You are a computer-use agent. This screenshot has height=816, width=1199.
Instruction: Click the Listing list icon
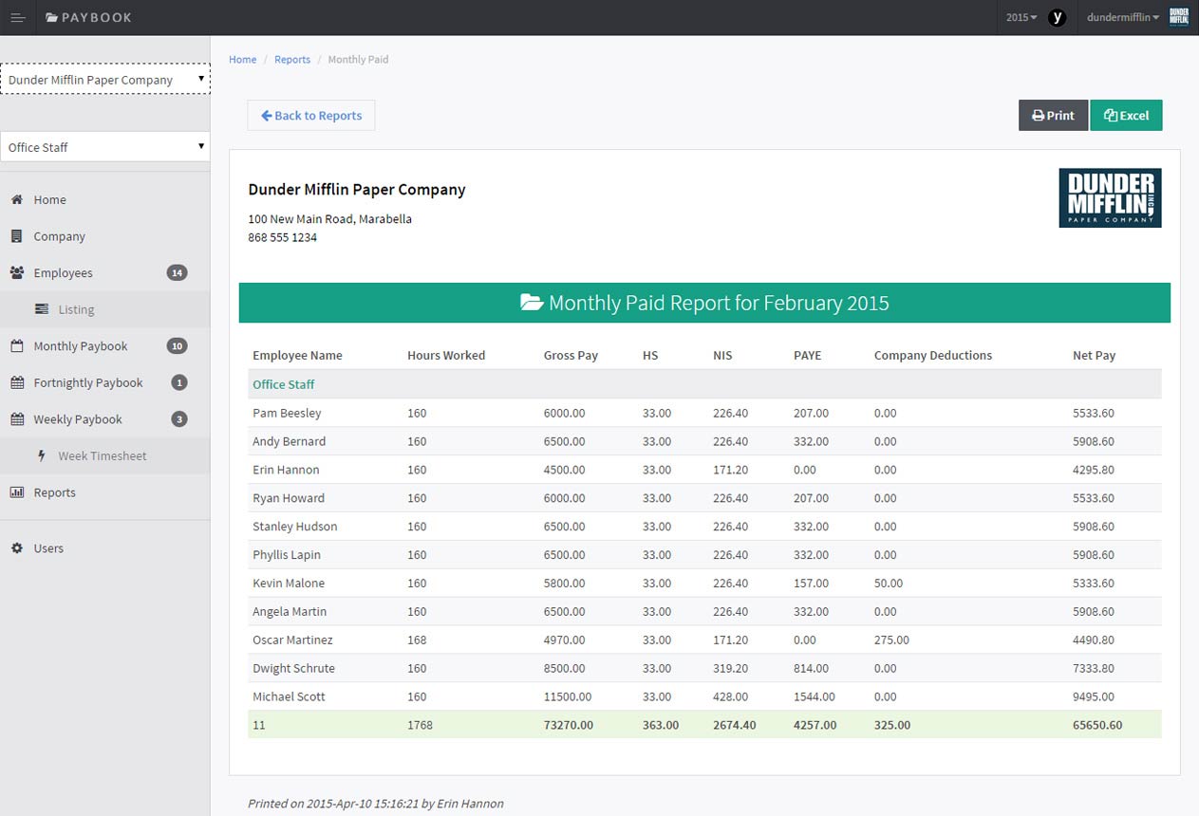tap(42, 309)
